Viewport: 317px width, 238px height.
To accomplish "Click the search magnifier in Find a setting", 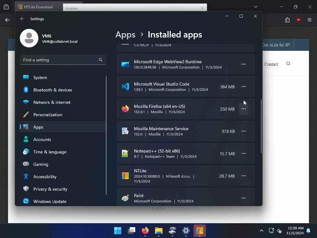I will pos(101,60).
